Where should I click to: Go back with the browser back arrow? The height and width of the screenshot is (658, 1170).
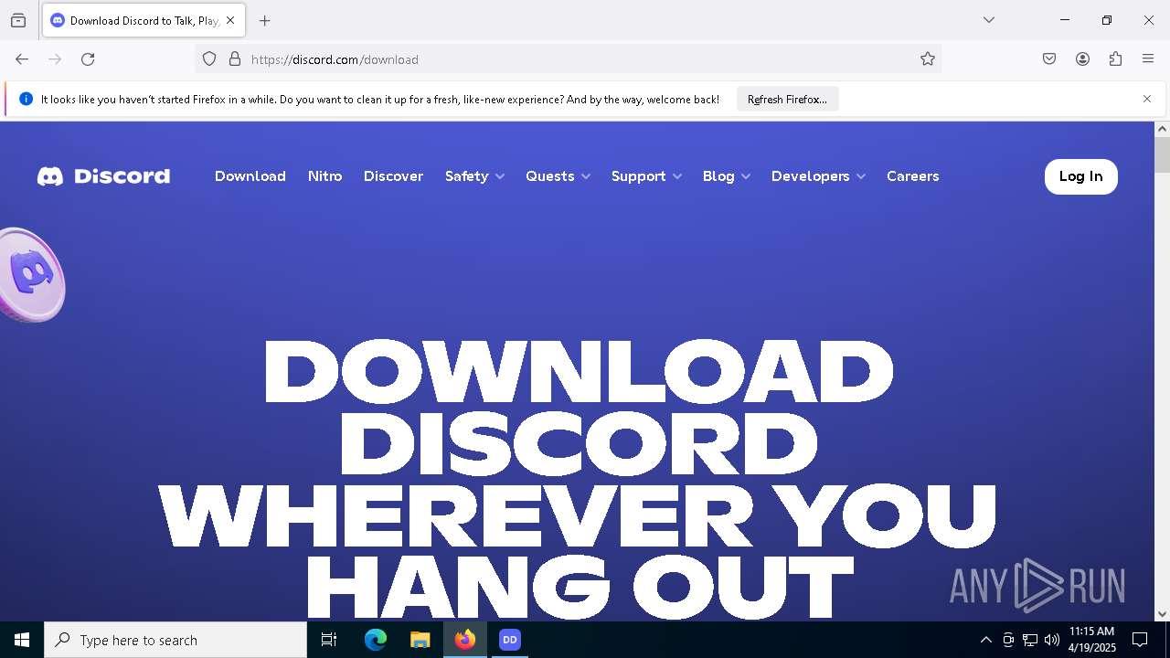[22, 59]
